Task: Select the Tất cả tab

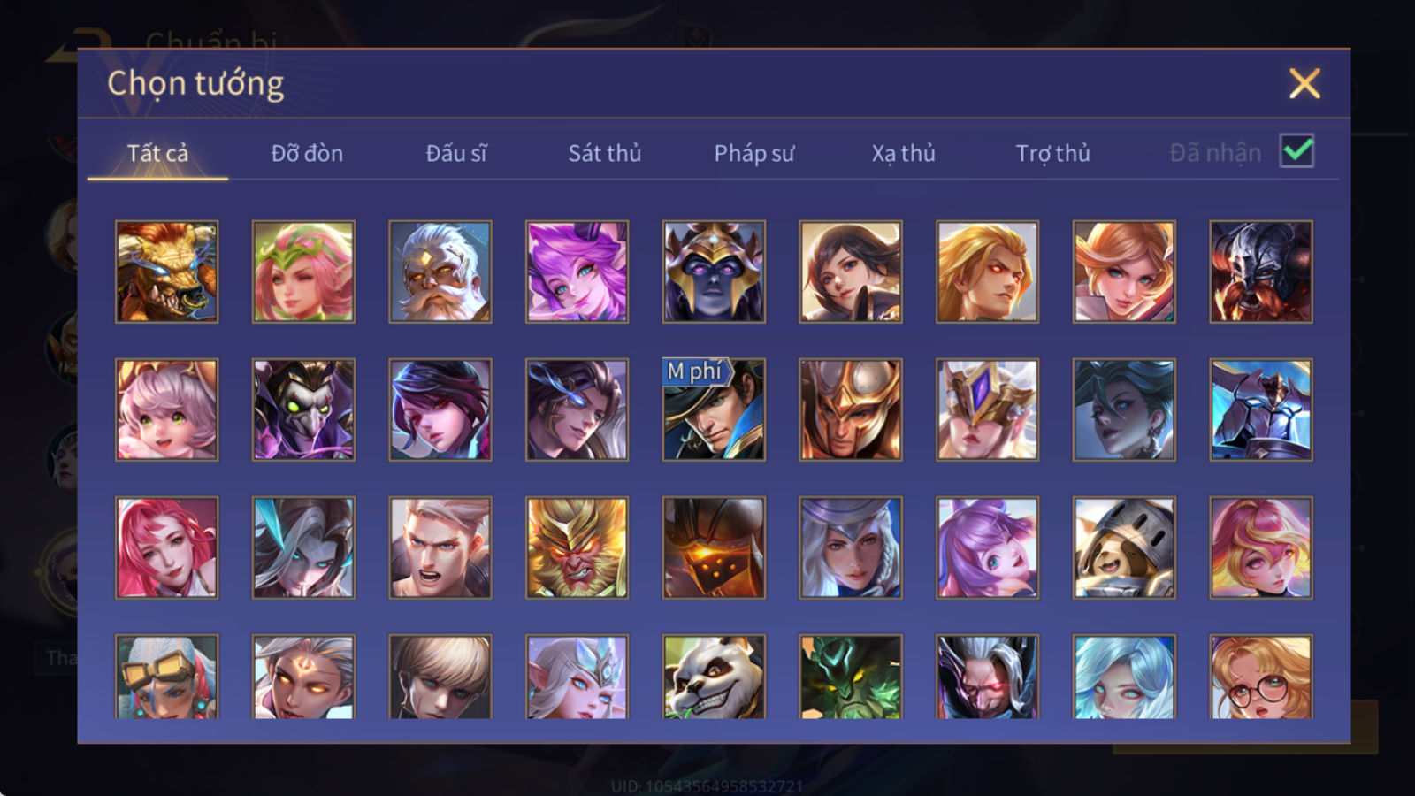Action: tap(157, 153)
